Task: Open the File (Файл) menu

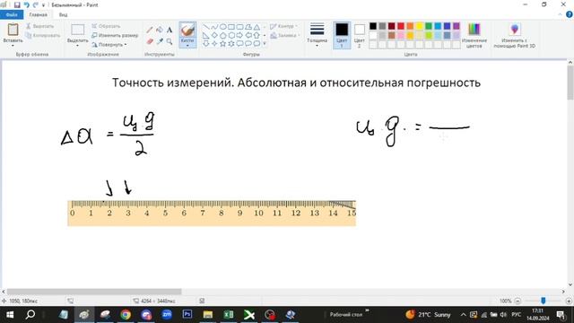Action: 12,14
